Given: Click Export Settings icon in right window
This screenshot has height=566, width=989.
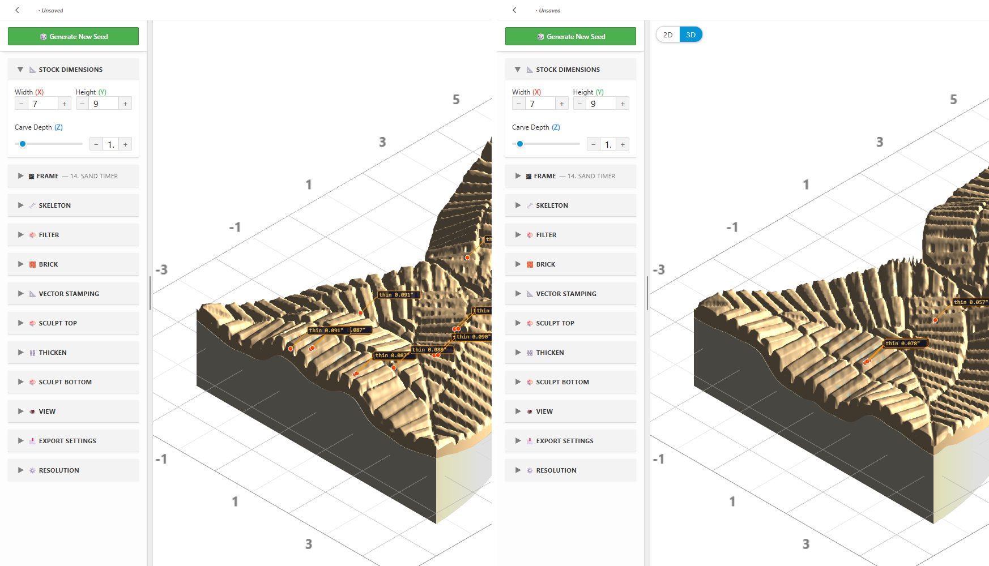Looking at the screenshot, I should coord(530,441).
